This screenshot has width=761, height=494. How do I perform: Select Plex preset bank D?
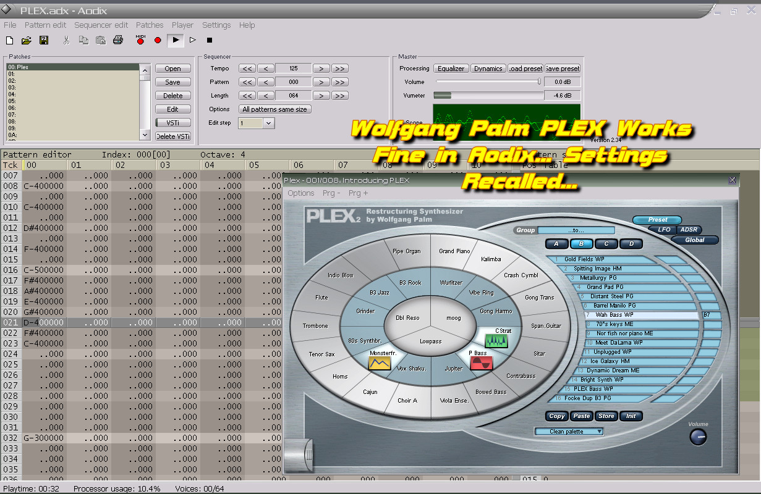[631, 244]
